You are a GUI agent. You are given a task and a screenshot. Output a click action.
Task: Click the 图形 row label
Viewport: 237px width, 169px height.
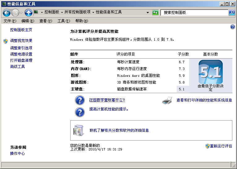coord(75,76)
